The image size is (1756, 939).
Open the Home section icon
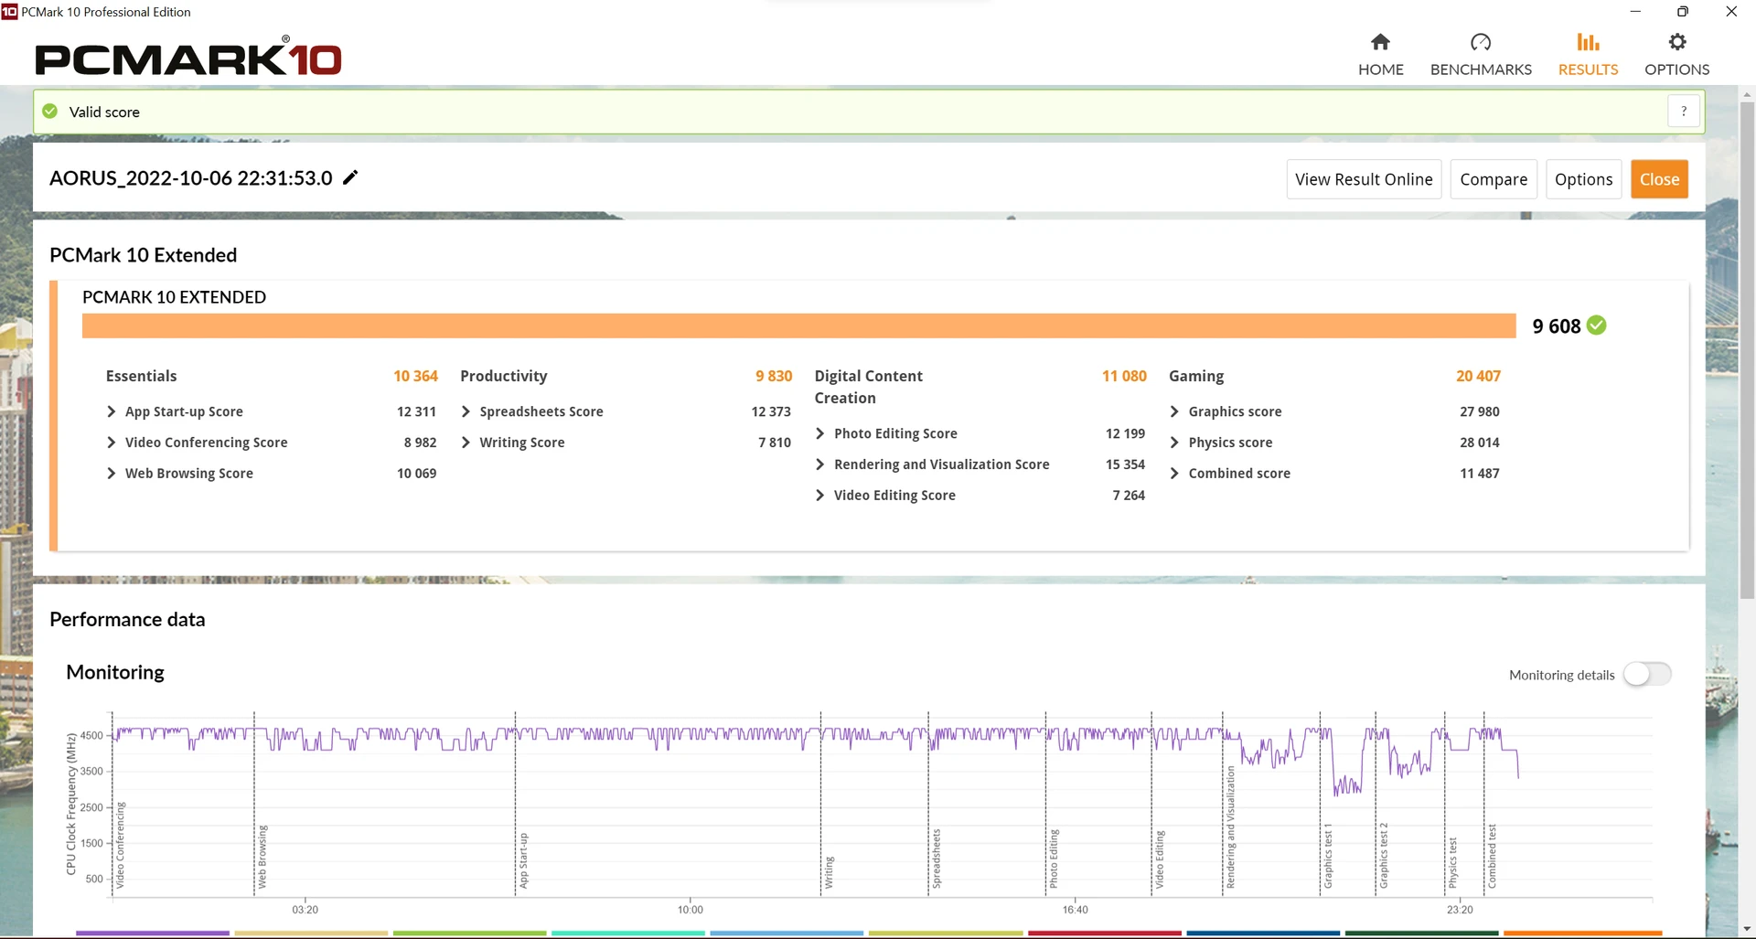(1380, 42)
